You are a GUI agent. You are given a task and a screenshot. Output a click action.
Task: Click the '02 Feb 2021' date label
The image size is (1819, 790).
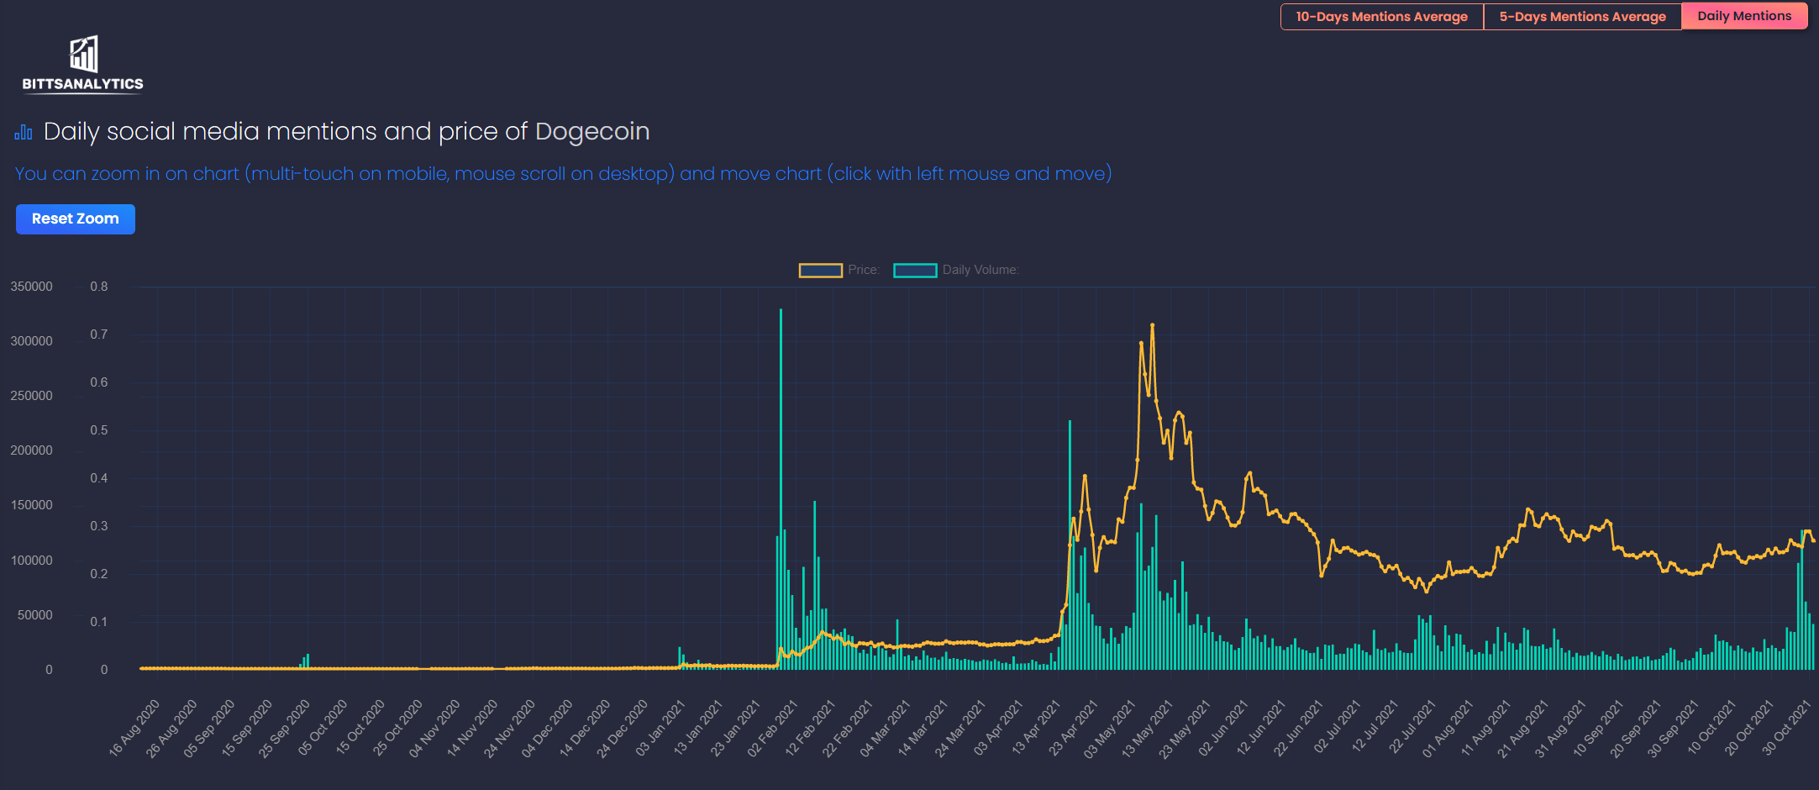click(x=772, y=728)
